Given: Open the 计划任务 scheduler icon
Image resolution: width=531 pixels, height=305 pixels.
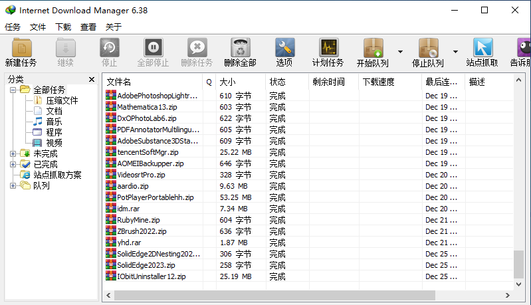Looking at the screenshot, I should coord(328,49).
